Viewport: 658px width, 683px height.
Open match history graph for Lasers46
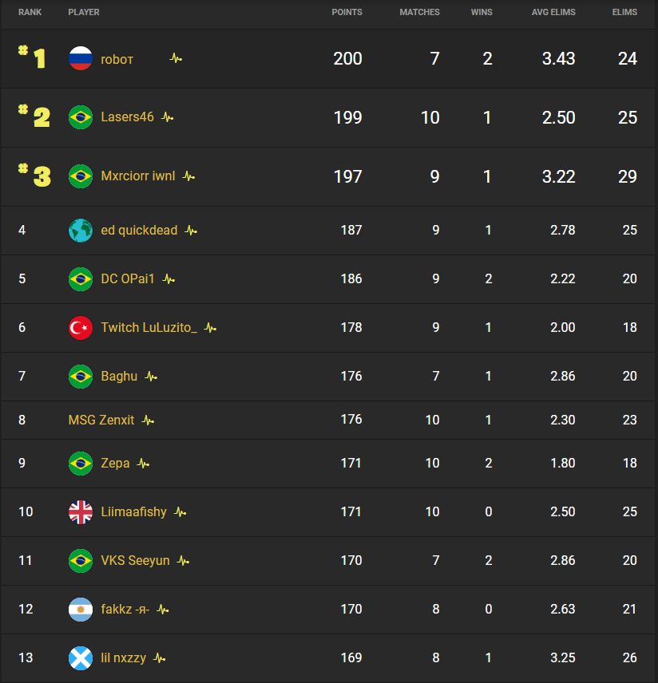(168, 117)
